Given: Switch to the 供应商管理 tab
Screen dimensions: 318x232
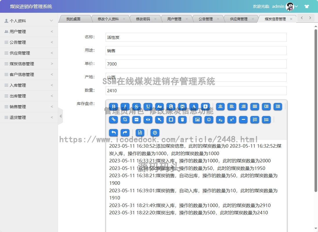Looking at the screenshot, I should pos(239,19).
